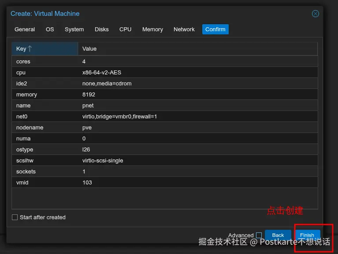338x254 pixels.
Task: Select scsihw value virtio-scsi-single
Action: coord(103,161)
